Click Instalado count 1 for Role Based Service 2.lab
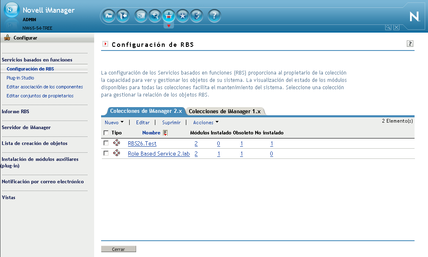The image size is (428, 257). click(218, 154)
